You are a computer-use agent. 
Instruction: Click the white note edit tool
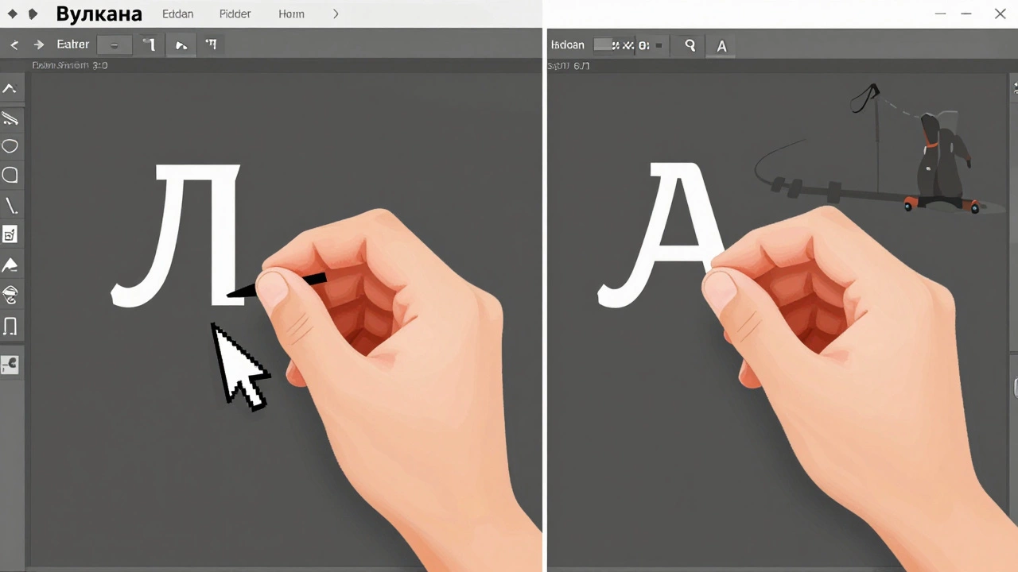tap(10, 234)
